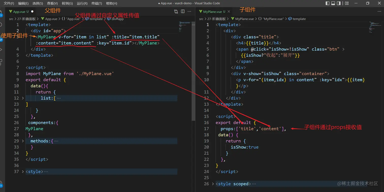Open the 终端(T) menu
This screenshot has height=192, width=384.
(97, 3)
